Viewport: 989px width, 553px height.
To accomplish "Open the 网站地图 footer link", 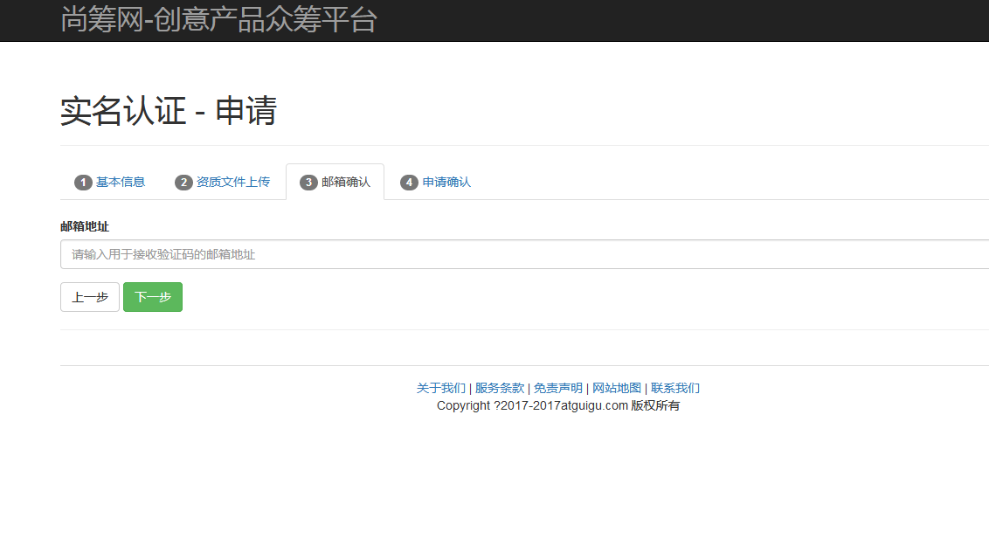I will point(617,387).
